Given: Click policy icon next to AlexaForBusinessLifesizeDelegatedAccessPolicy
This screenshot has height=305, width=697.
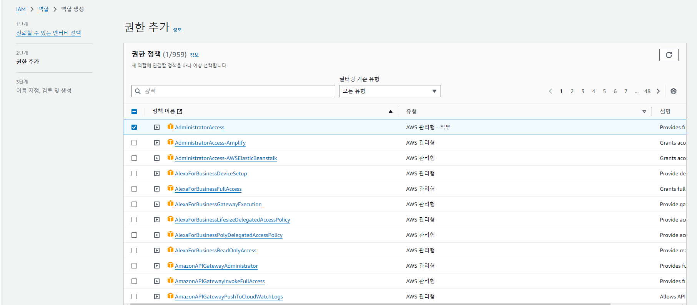Looking at the screenshot, I should click(170, 219).
